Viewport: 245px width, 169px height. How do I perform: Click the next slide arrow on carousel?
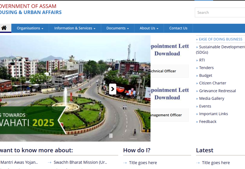[x=112, y=89]
